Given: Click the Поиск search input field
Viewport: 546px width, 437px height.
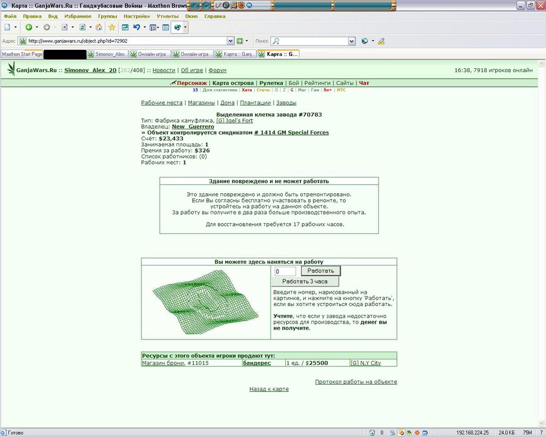Looking at the screenshot, I should pos(314,41).
